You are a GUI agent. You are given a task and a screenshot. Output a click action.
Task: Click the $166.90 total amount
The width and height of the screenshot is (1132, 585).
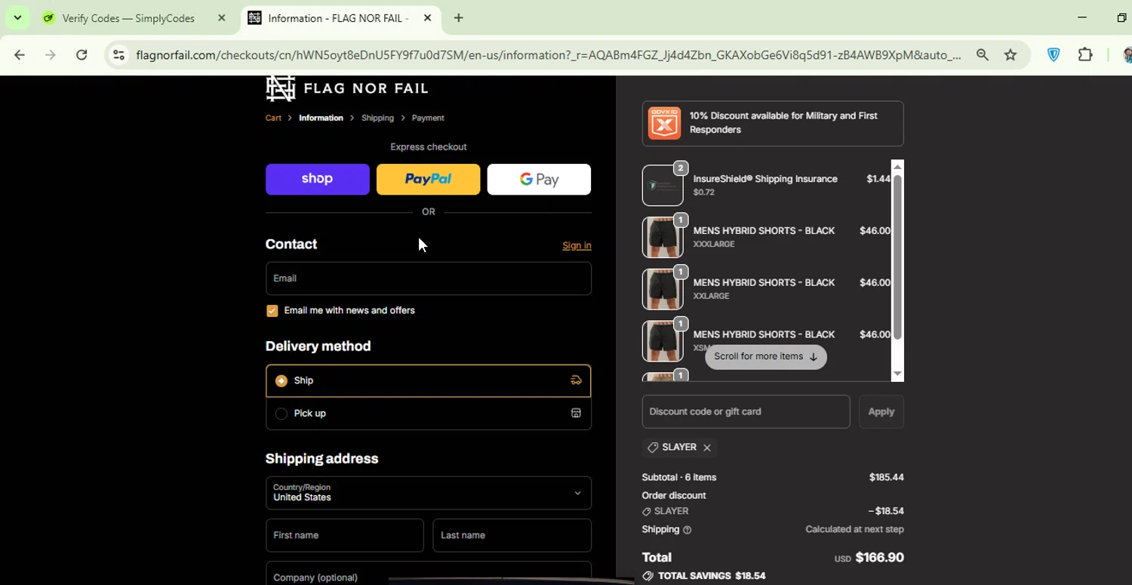click(879, 558)
